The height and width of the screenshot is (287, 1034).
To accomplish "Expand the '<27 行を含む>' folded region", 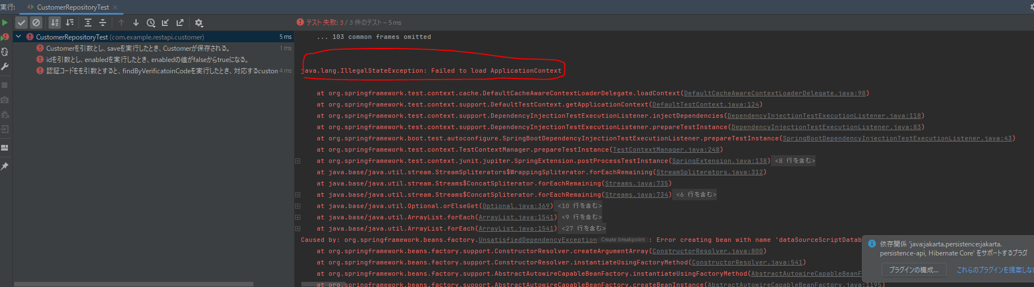I will [584, 228].
